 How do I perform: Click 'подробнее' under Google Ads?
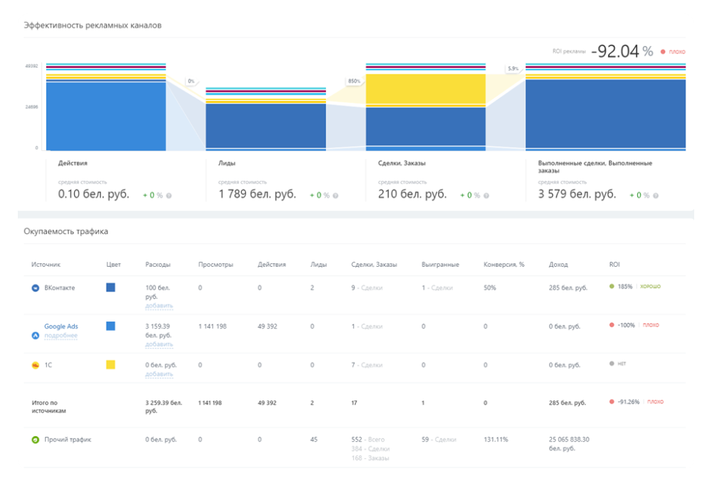pyautogui.click(x=60, y=335)
